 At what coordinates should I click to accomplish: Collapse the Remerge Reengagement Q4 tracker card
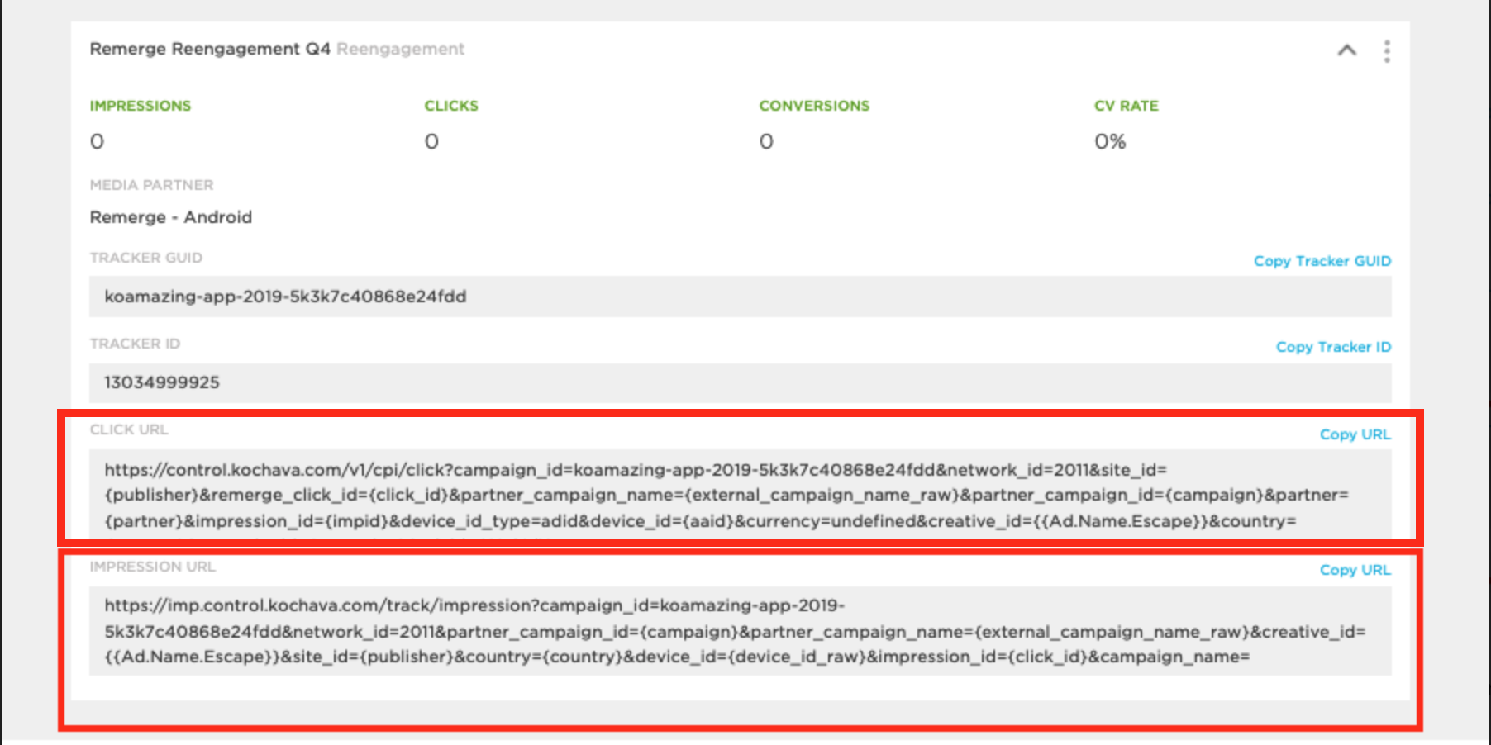click(x=1346, y=50)
